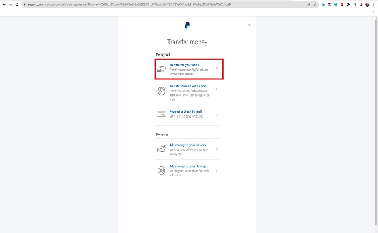Click the add-money icon beside Add money to balance
The height and width of the screenshot is (233, 378).
click(161, 148)
